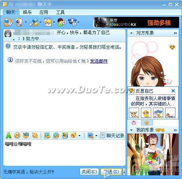Screen dimensions: 182x179
Task: Click the report police hat icon
Action: tap(73, 22)
